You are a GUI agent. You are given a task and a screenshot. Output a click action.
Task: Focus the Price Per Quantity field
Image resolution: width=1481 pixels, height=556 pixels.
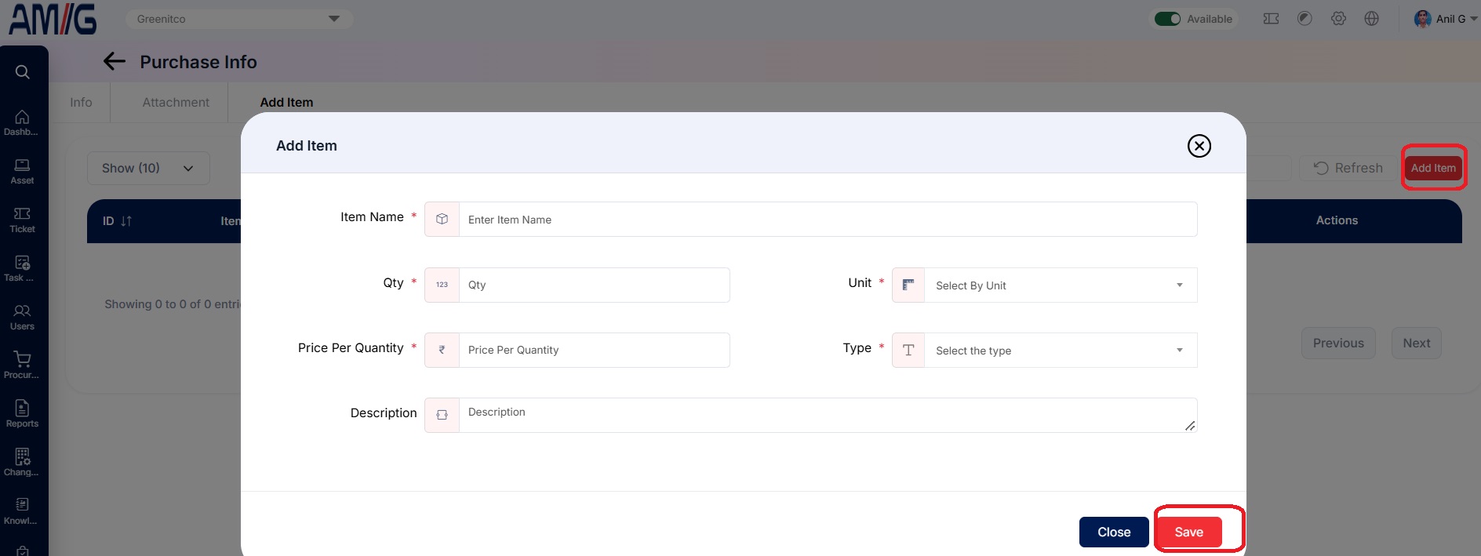[594, 350]
